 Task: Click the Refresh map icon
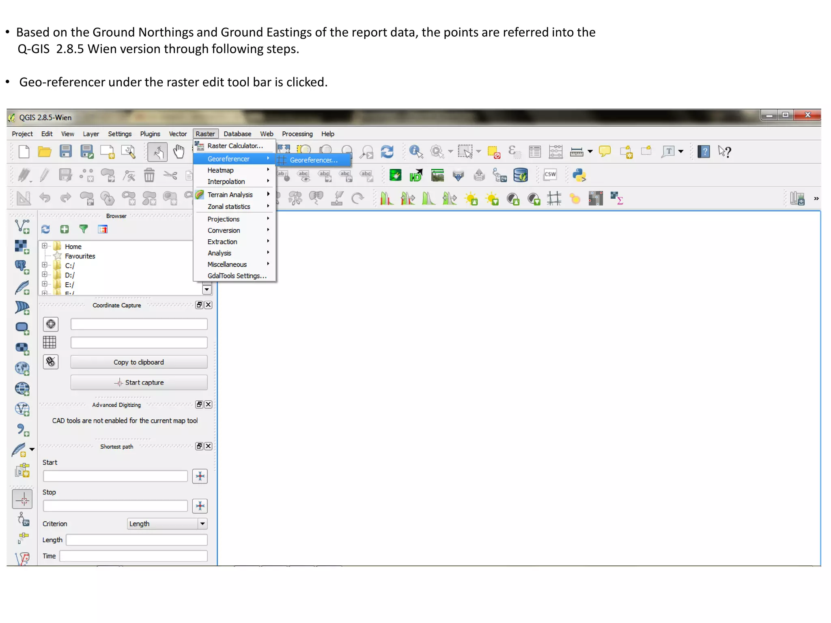tap(387, 152)
